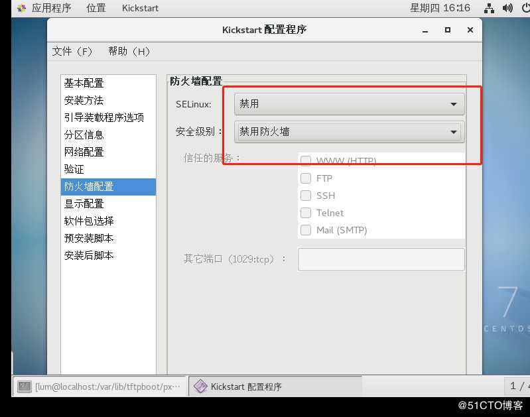Select 防火墙配置 in the sidebar list
This screenshot has height=417, width=530.
tap(108, 186)
